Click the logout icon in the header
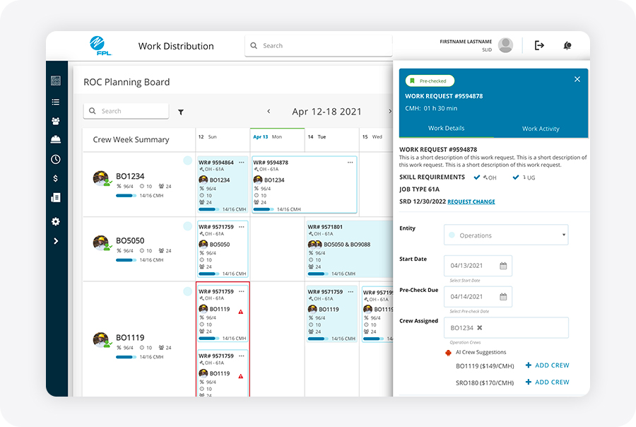 point(539,45)
